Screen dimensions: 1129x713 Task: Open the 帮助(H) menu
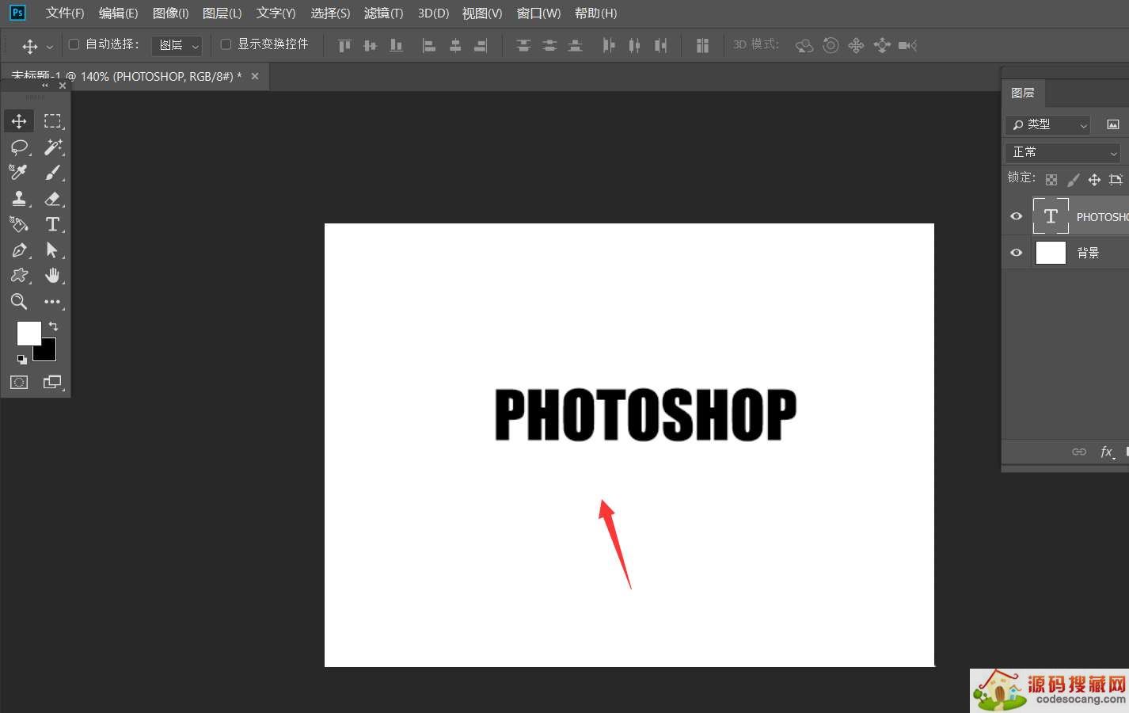(x=595, y=13)
